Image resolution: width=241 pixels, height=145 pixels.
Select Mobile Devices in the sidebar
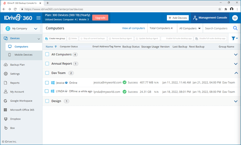coord(23,55)
